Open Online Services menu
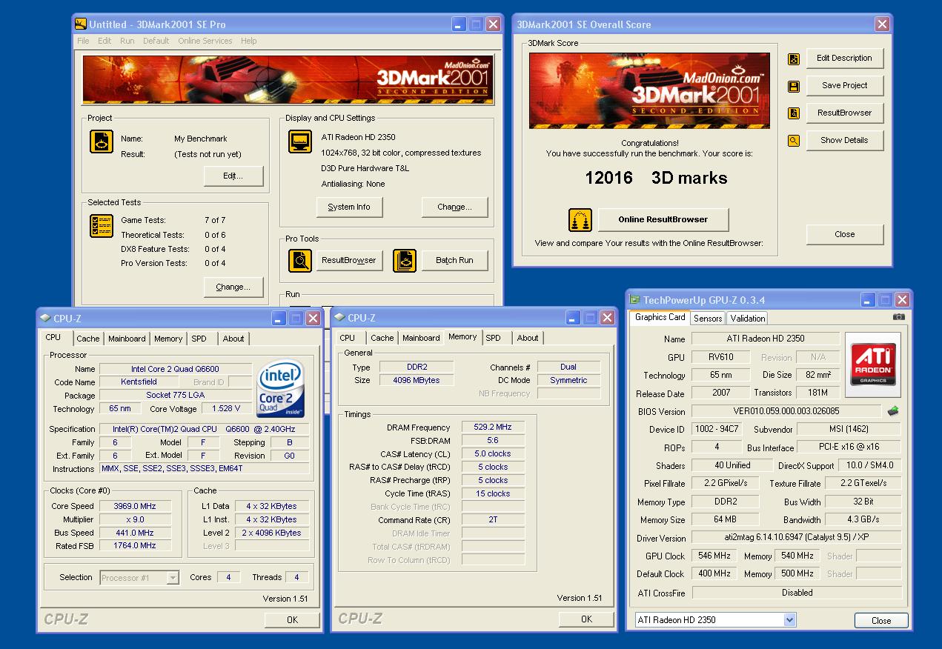 [205, 41]
